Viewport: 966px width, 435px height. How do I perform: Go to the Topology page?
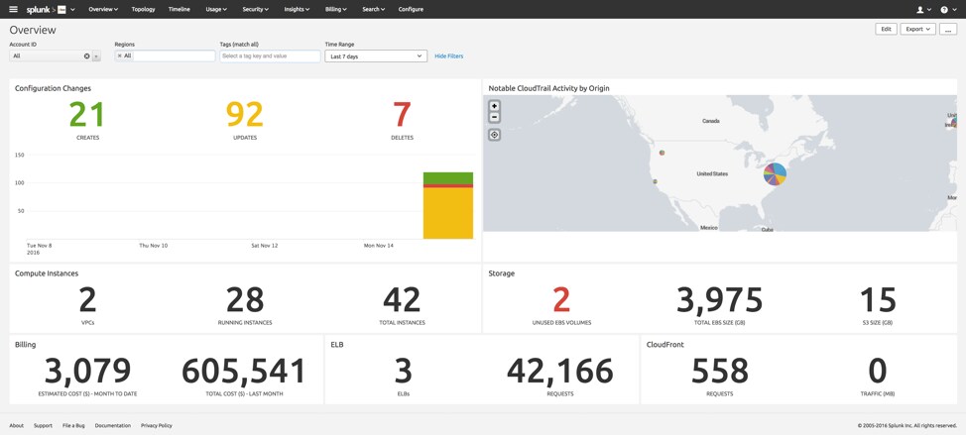pos(143,9)
